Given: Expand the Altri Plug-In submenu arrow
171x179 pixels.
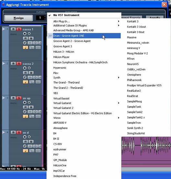Looking at the screenshot, I should pos(119,21).
